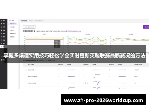
Task: Open the 团队 team sidebar icon
Action: click(1, 37)
